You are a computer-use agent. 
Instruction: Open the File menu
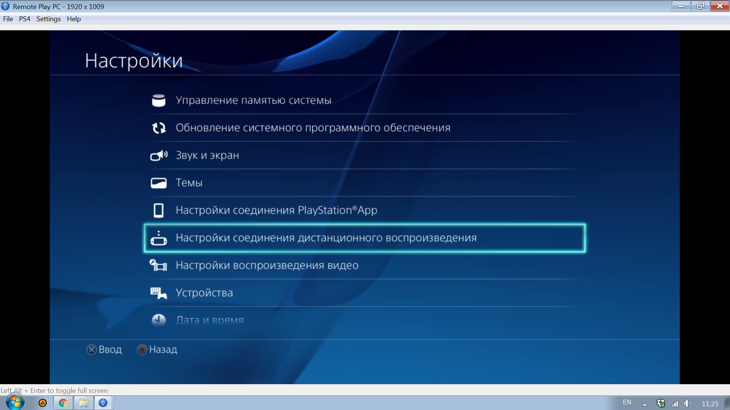click(x=8, y=19)
